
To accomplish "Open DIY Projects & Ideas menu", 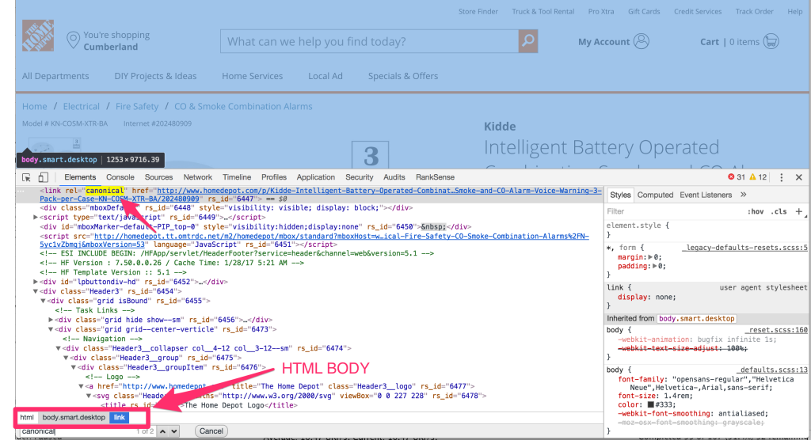I will [155, 76].
